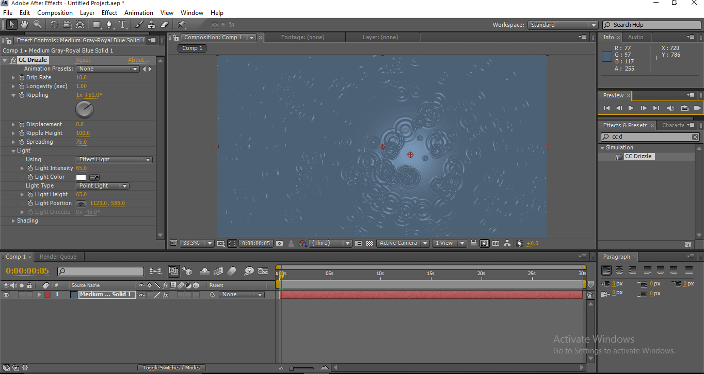This screenshot has height=374, width=704.
Task: Open the Workspace Standard dropdown
Action: pyautogui.click(x=563, y=25)
